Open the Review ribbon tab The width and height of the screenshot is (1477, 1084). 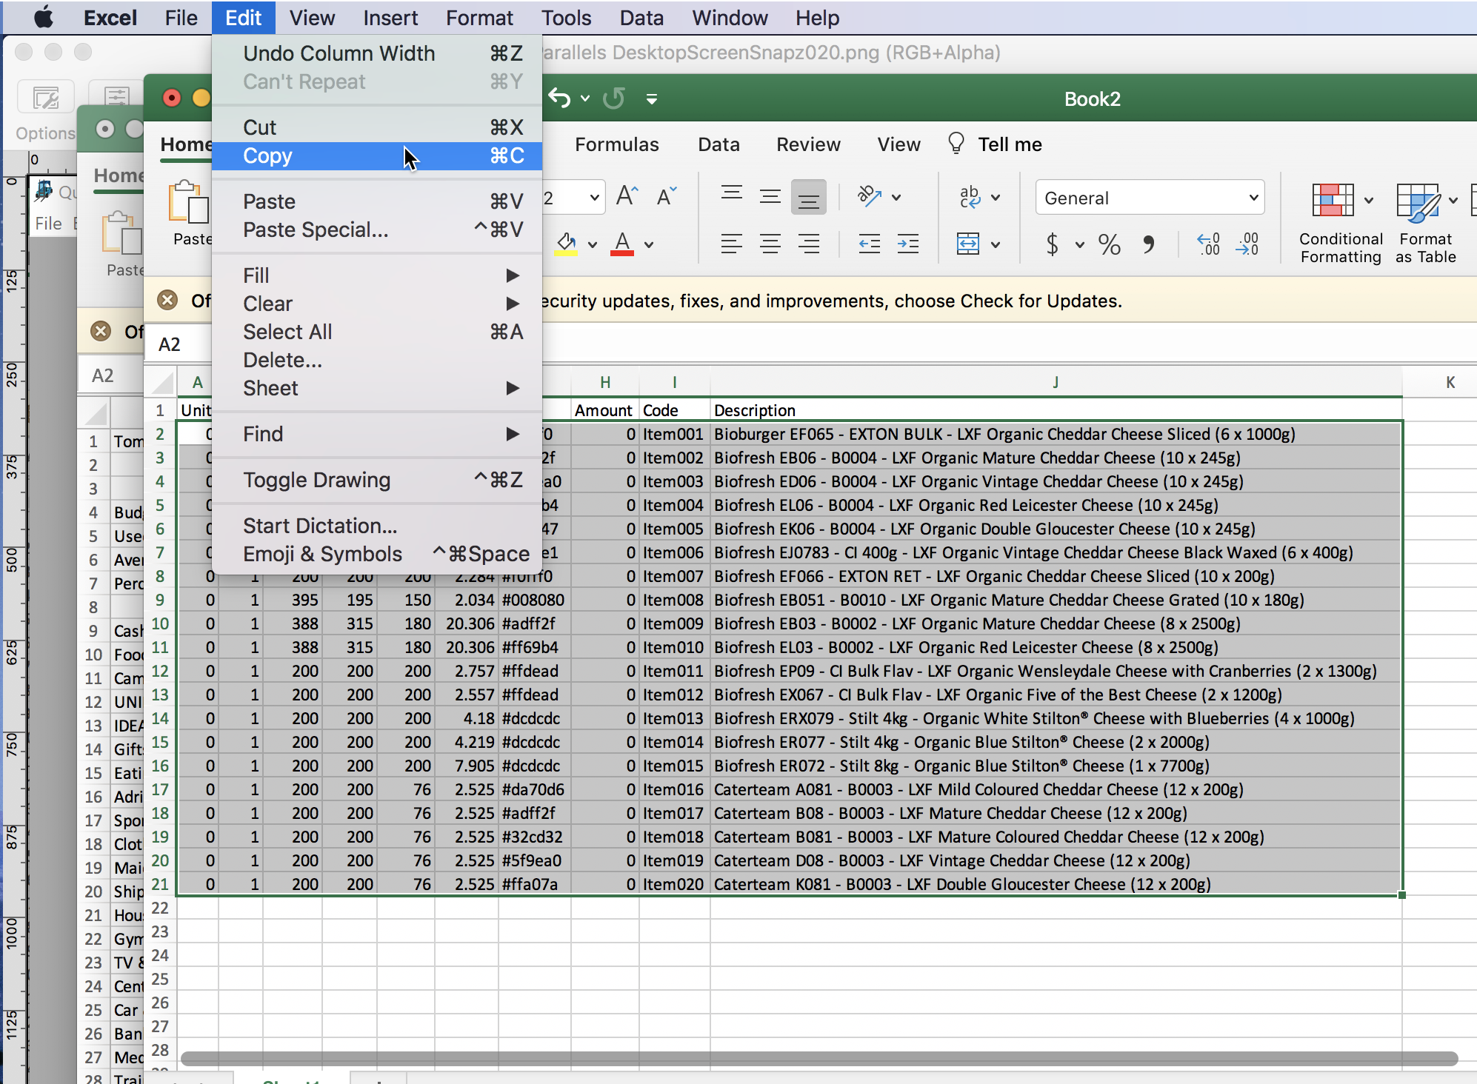[808, 144]
